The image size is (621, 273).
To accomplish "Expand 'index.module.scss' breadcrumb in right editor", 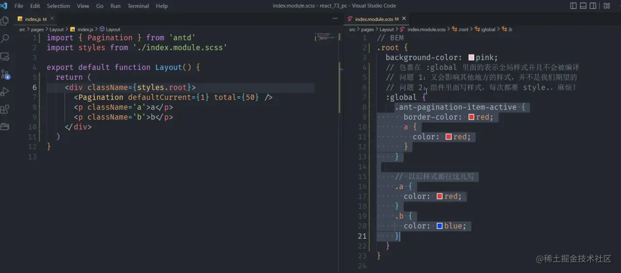I will point(422,29).
